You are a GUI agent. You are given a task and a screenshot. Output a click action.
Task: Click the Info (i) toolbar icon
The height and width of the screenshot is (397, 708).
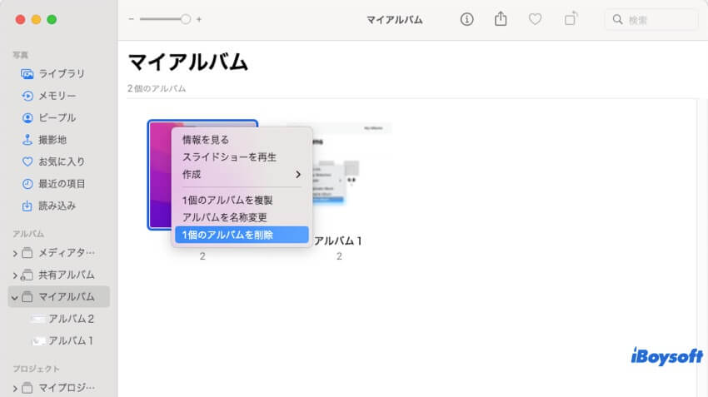[466, 19]
